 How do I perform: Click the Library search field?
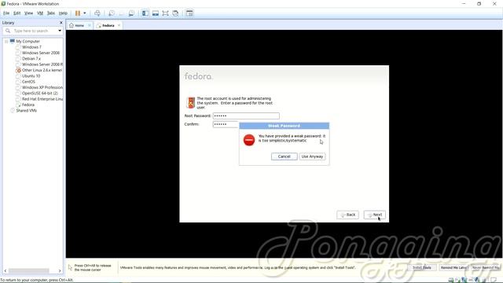coord(31,31)
